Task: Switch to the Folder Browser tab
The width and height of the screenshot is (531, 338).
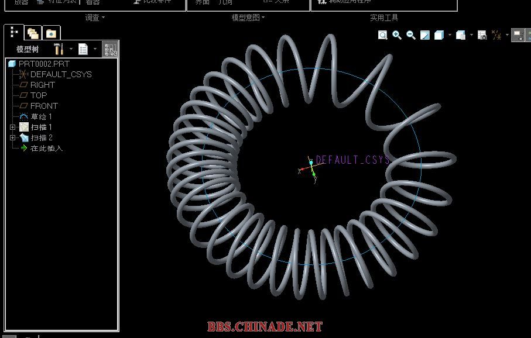Action: [x=33, y=33]
